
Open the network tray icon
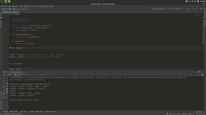[x=192, y=1]
